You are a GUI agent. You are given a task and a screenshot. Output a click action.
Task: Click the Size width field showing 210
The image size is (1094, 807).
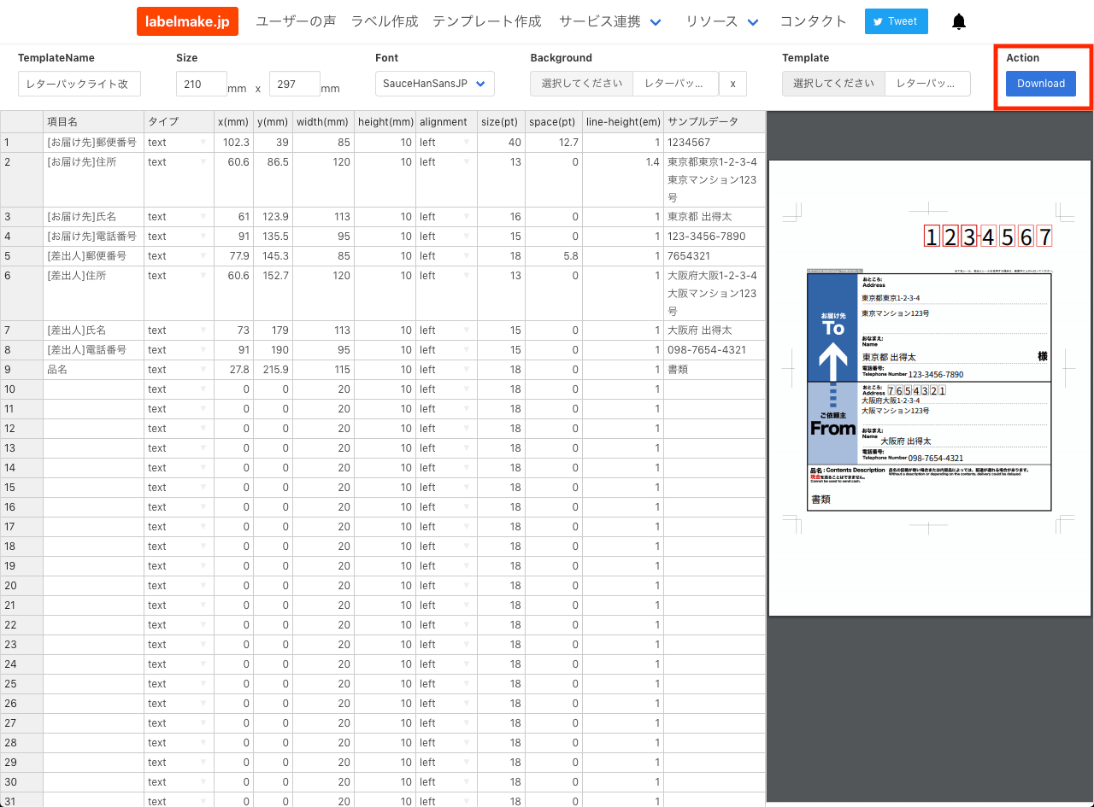(202, 84)
